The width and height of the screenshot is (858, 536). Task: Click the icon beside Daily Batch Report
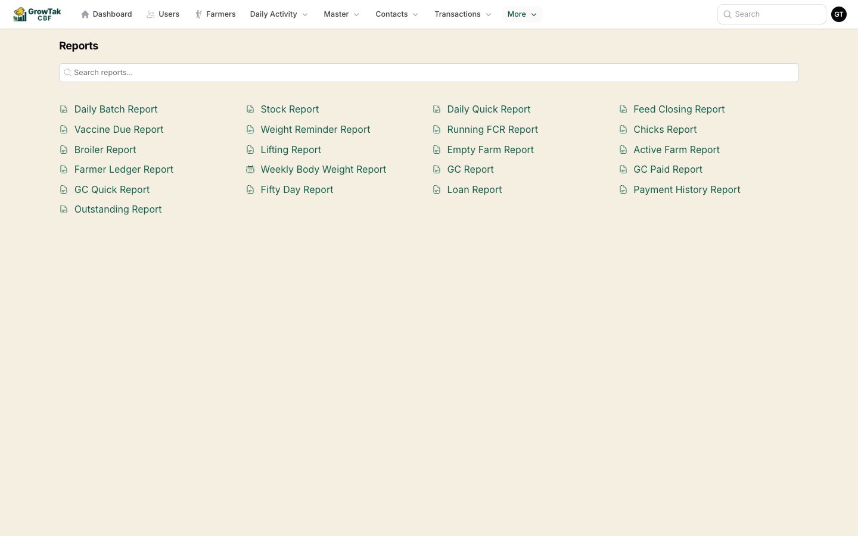pyautogui.click(x=64, y=110)
